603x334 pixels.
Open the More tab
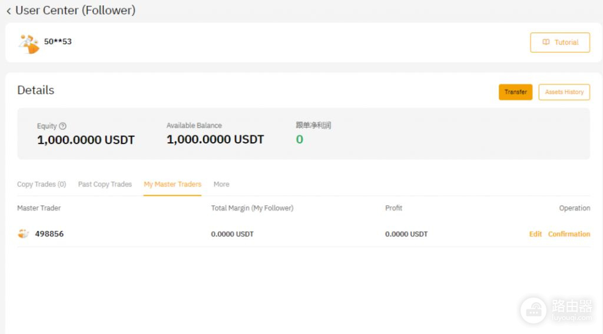221,184
